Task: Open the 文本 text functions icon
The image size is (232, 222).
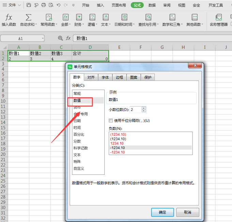Action: tap(106, 17)
